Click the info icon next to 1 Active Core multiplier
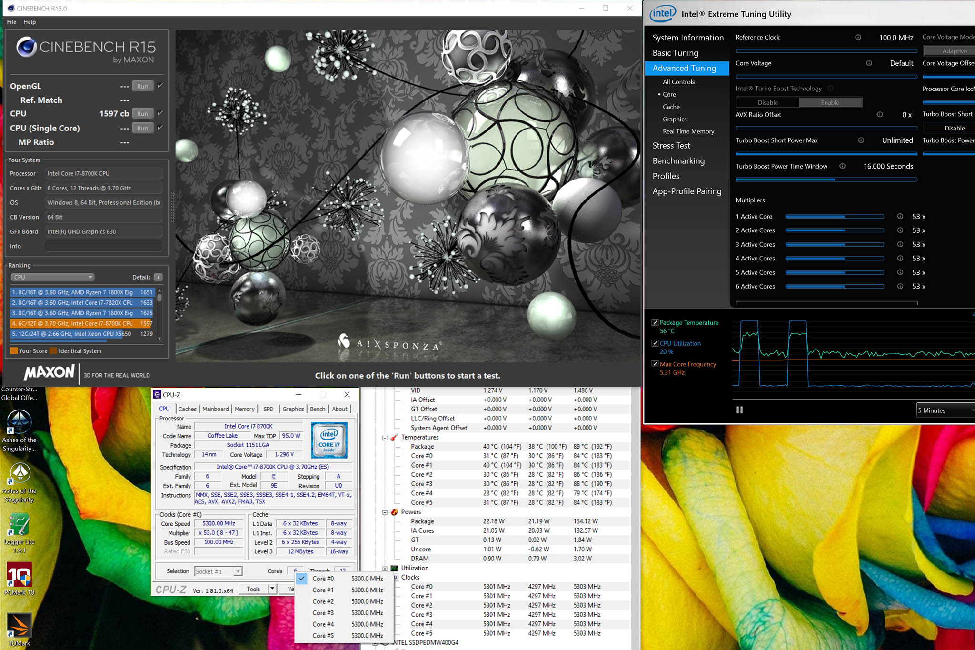The width and height of the screenshot is (975, 650). tap(900, 216)
